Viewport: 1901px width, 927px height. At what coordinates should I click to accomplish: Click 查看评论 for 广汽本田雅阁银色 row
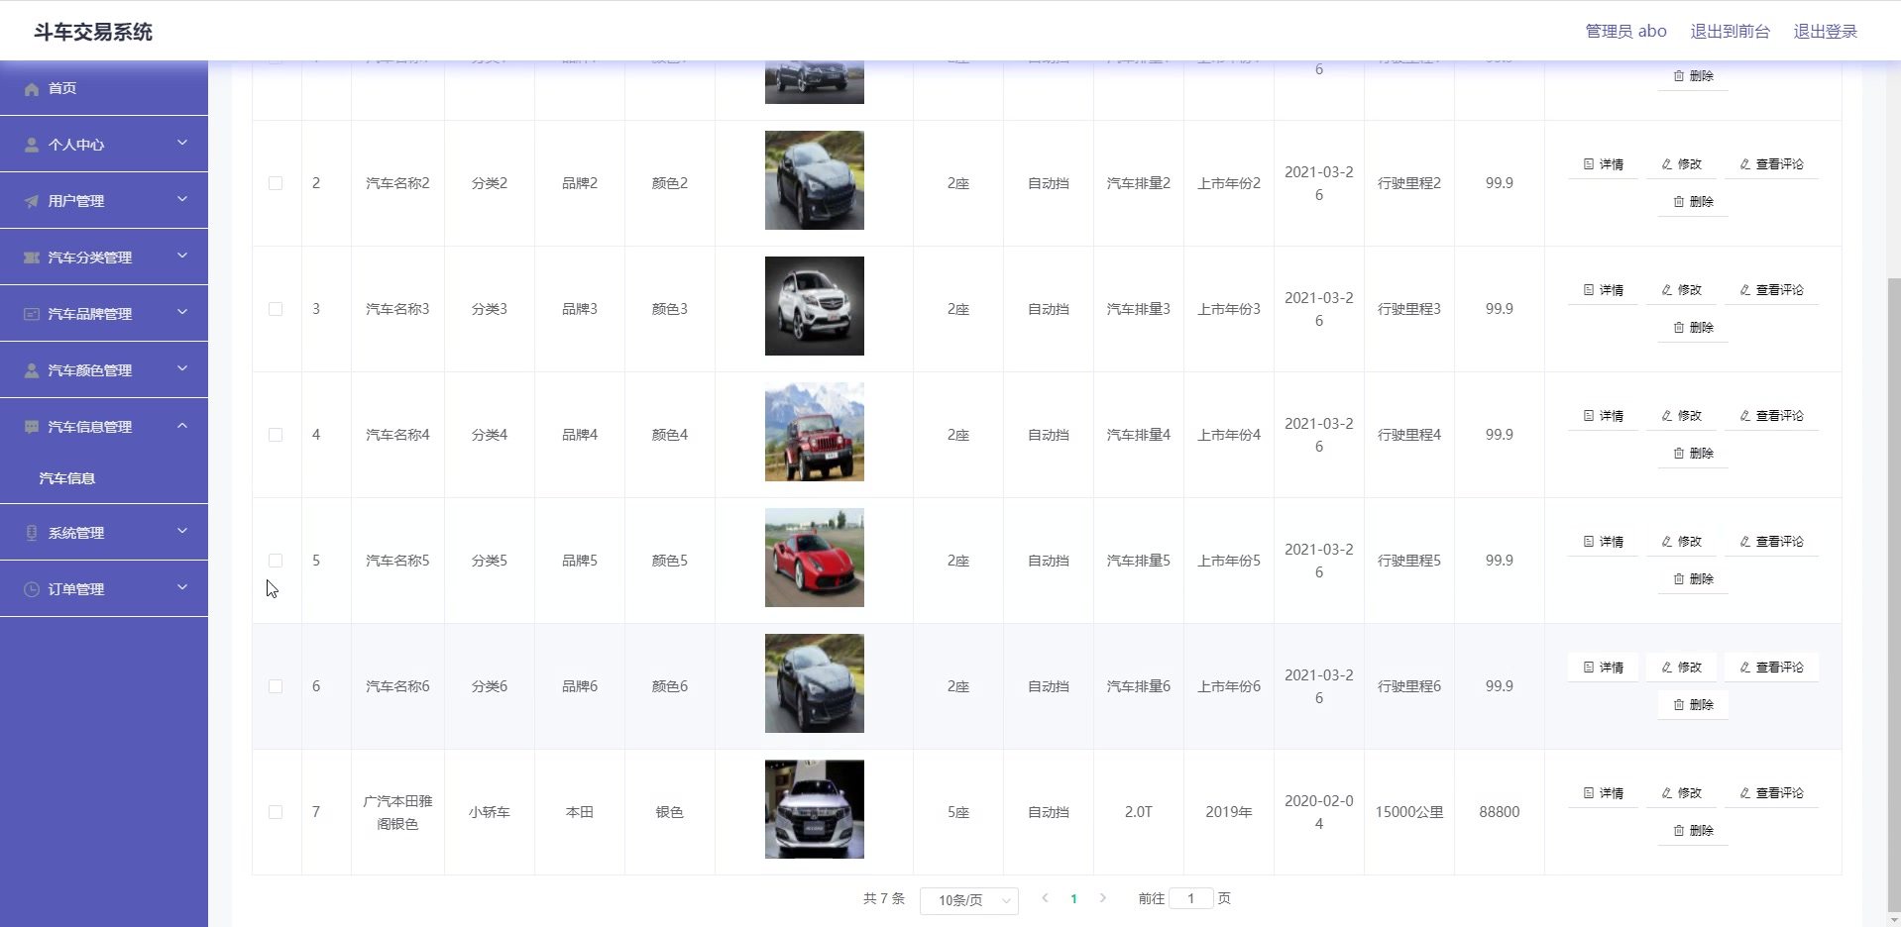coord(1771,793)
